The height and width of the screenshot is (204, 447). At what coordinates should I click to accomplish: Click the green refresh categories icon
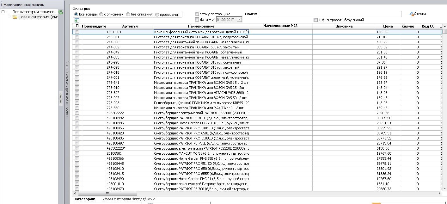(x=61, y=12)
